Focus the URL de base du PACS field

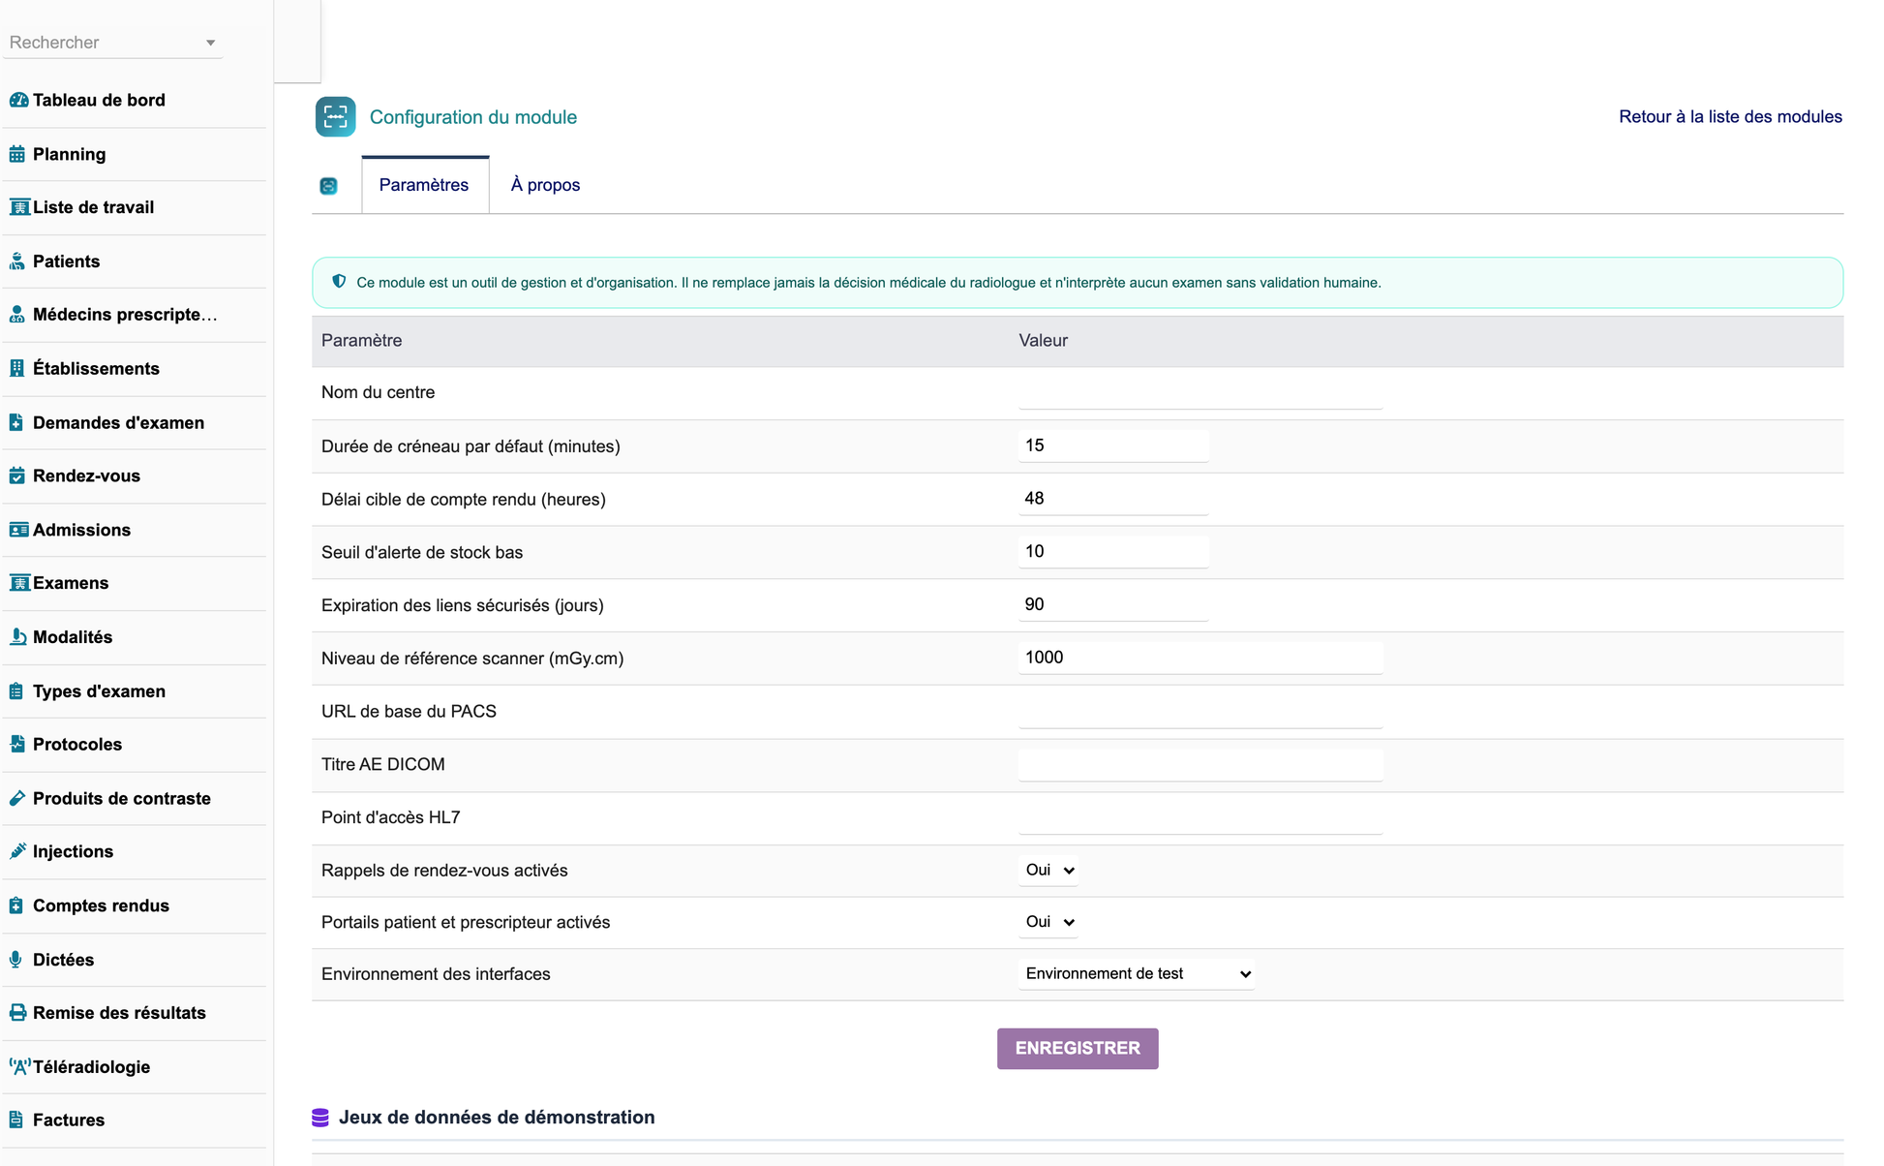coord(1200,711)
